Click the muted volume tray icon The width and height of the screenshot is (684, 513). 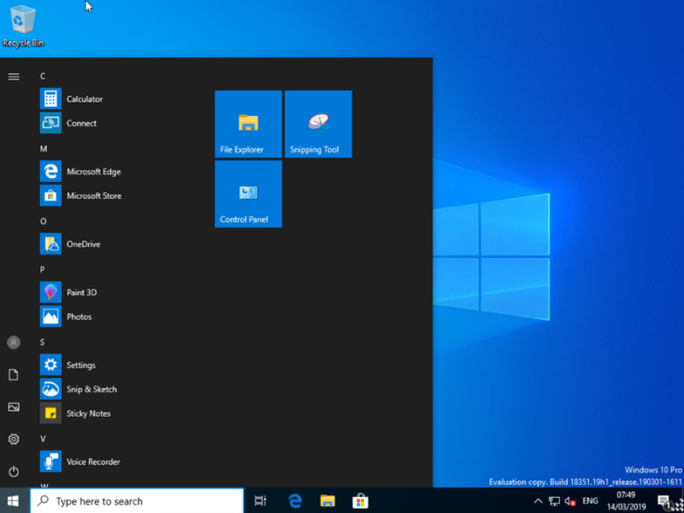[x=570, y=502]
